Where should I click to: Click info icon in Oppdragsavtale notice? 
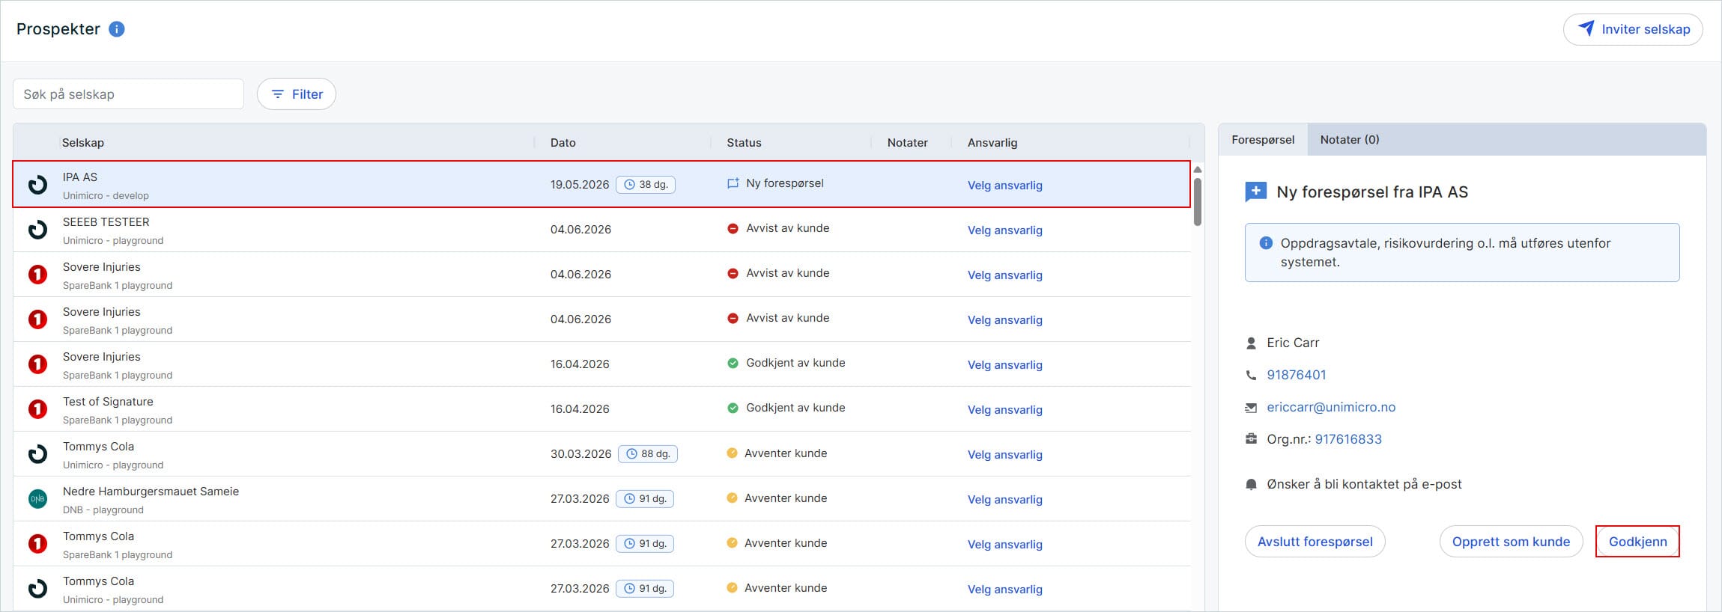pos(1266,243)
